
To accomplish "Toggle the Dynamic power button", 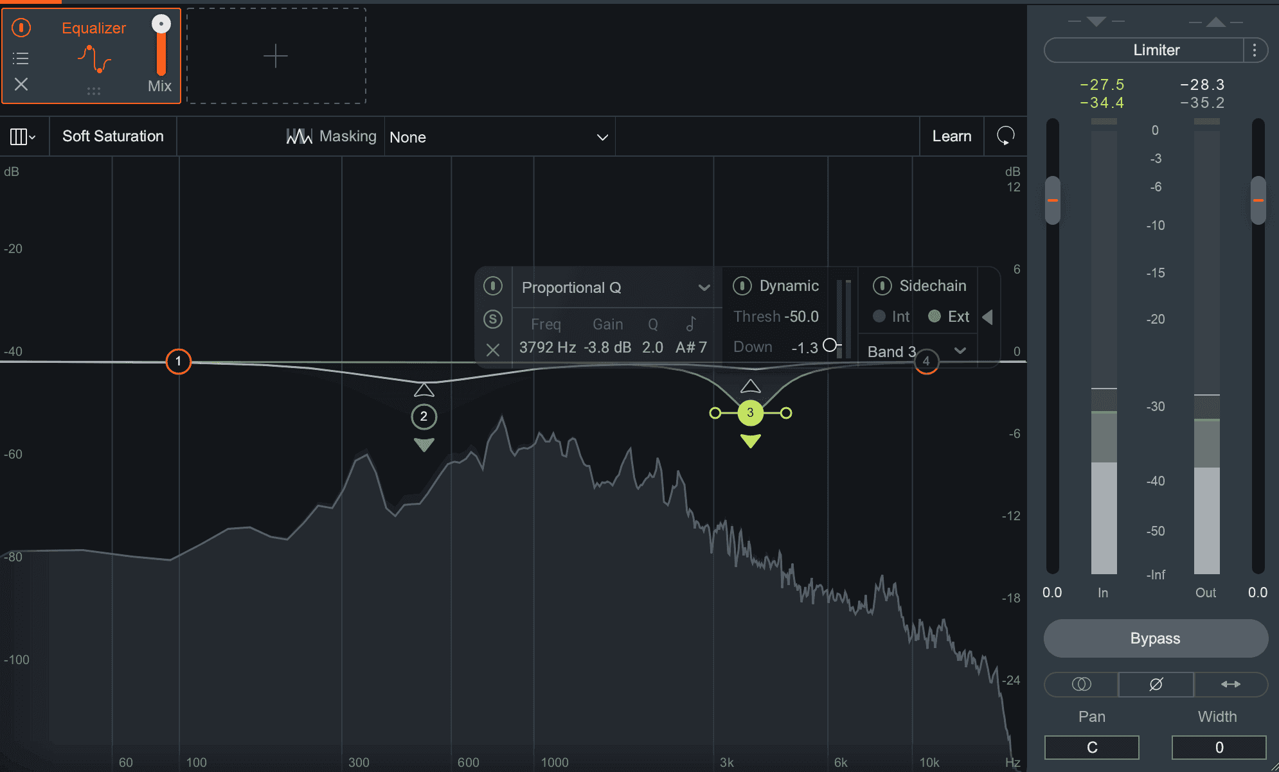I will (x=742, y=286).
